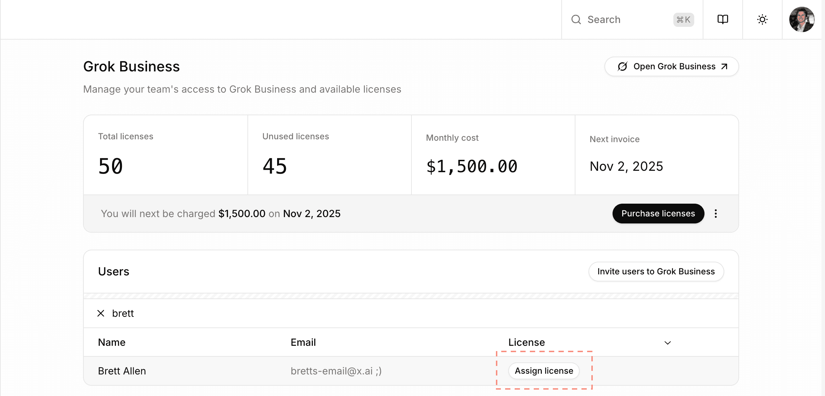
Task: Sort by the Name column header
Action: [112, 342]
